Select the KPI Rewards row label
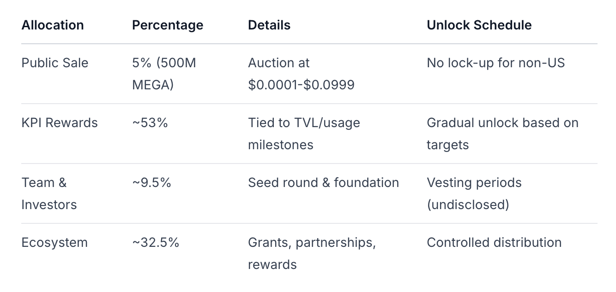The width and height of the screenshot is (616, 292). coord(60,123)
